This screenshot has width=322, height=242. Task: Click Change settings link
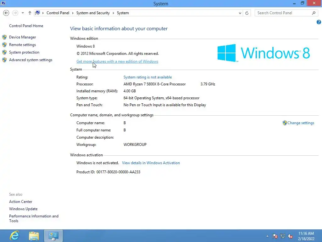click(301, 123)
